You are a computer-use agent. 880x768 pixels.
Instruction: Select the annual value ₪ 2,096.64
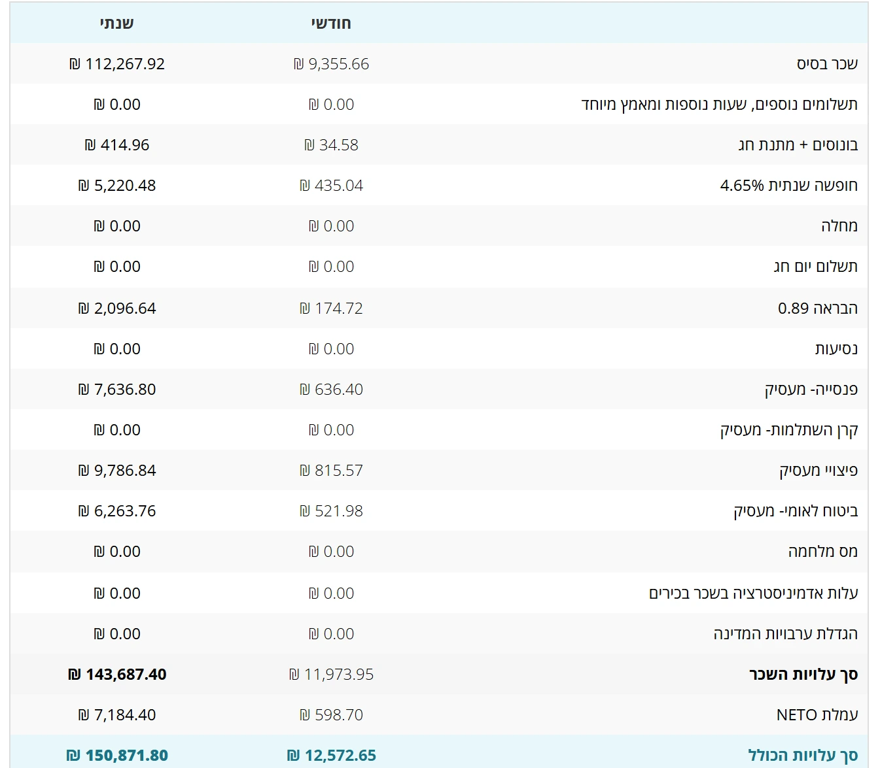[x=117, y=309]
